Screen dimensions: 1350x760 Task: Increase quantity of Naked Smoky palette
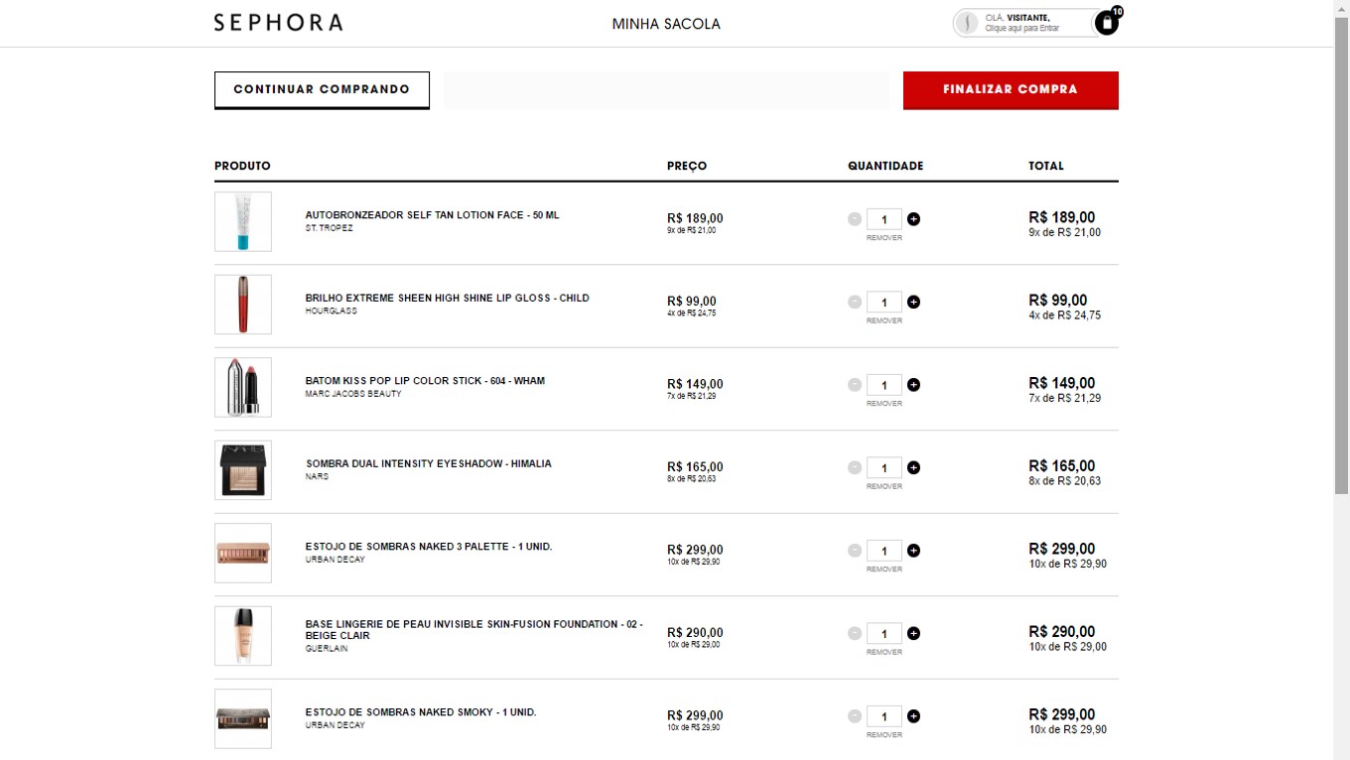coord(913,716)
